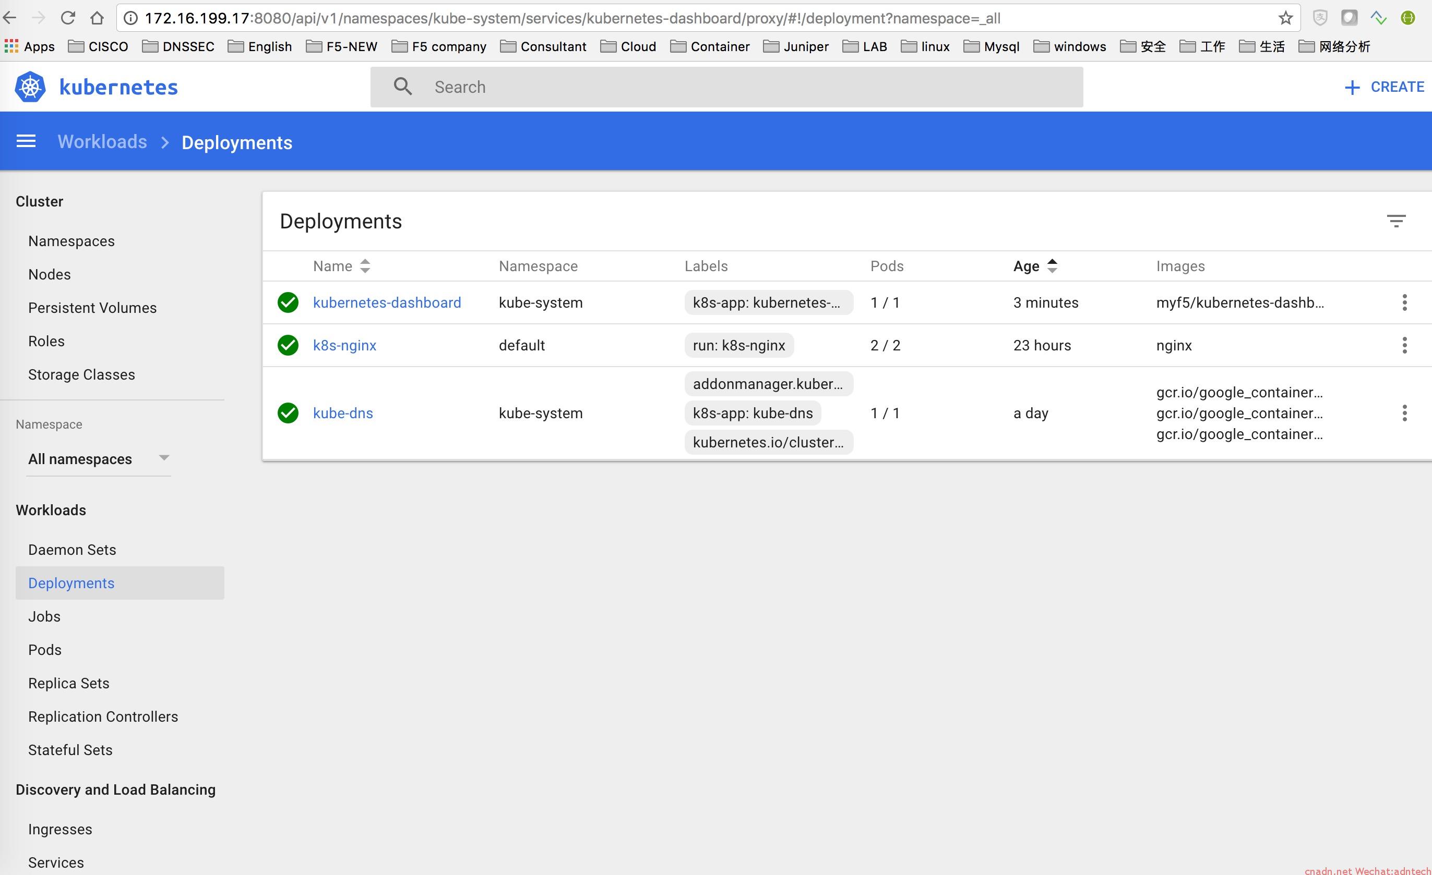
Task: Open actions menu for kube-dns row
Action: 1404,413
